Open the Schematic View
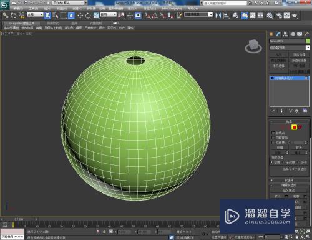The image size is (312, 240). click(260, 16)
